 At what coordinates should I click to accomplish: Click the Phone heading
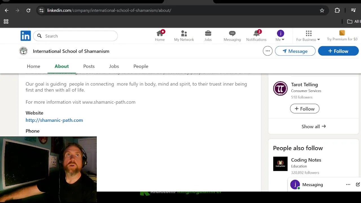tap(32, 131)
